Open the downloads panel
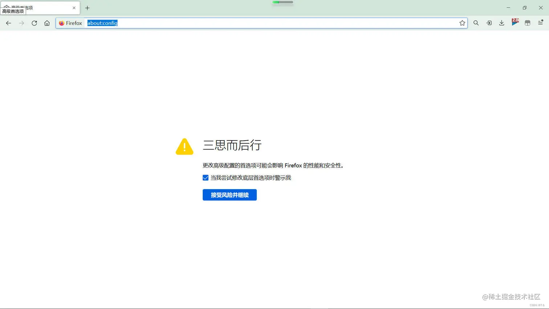The width and height of the screenshot is (549, 309). (x=501, y=23)
